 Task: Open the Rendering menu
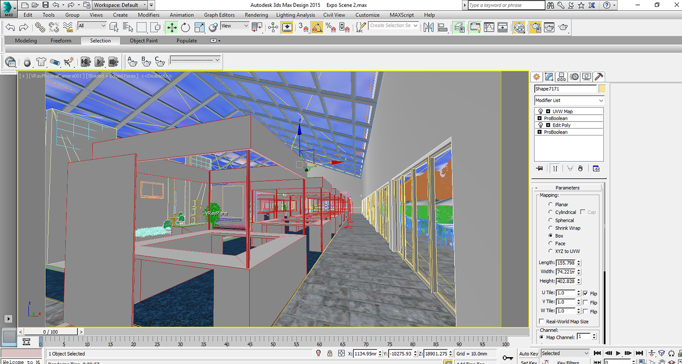pos(256,15)
